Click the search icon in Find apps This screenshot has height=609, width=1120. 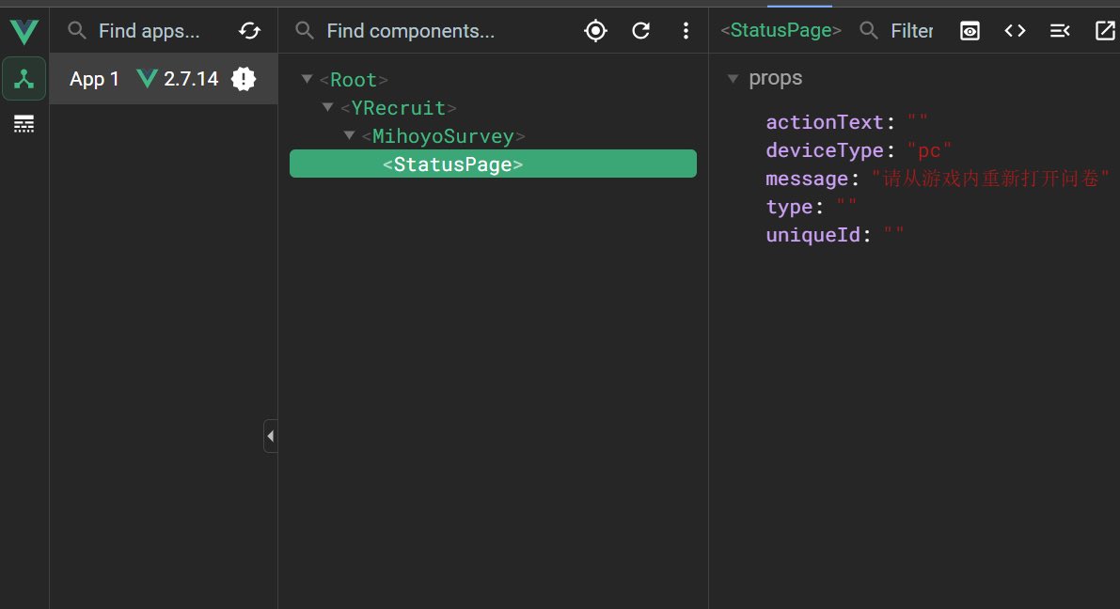(77, 31)
